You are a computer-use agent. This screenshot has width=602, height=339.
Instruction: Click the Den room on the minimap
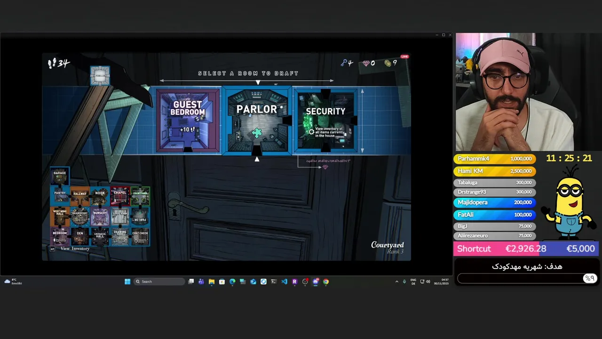(x=80, y=236)
